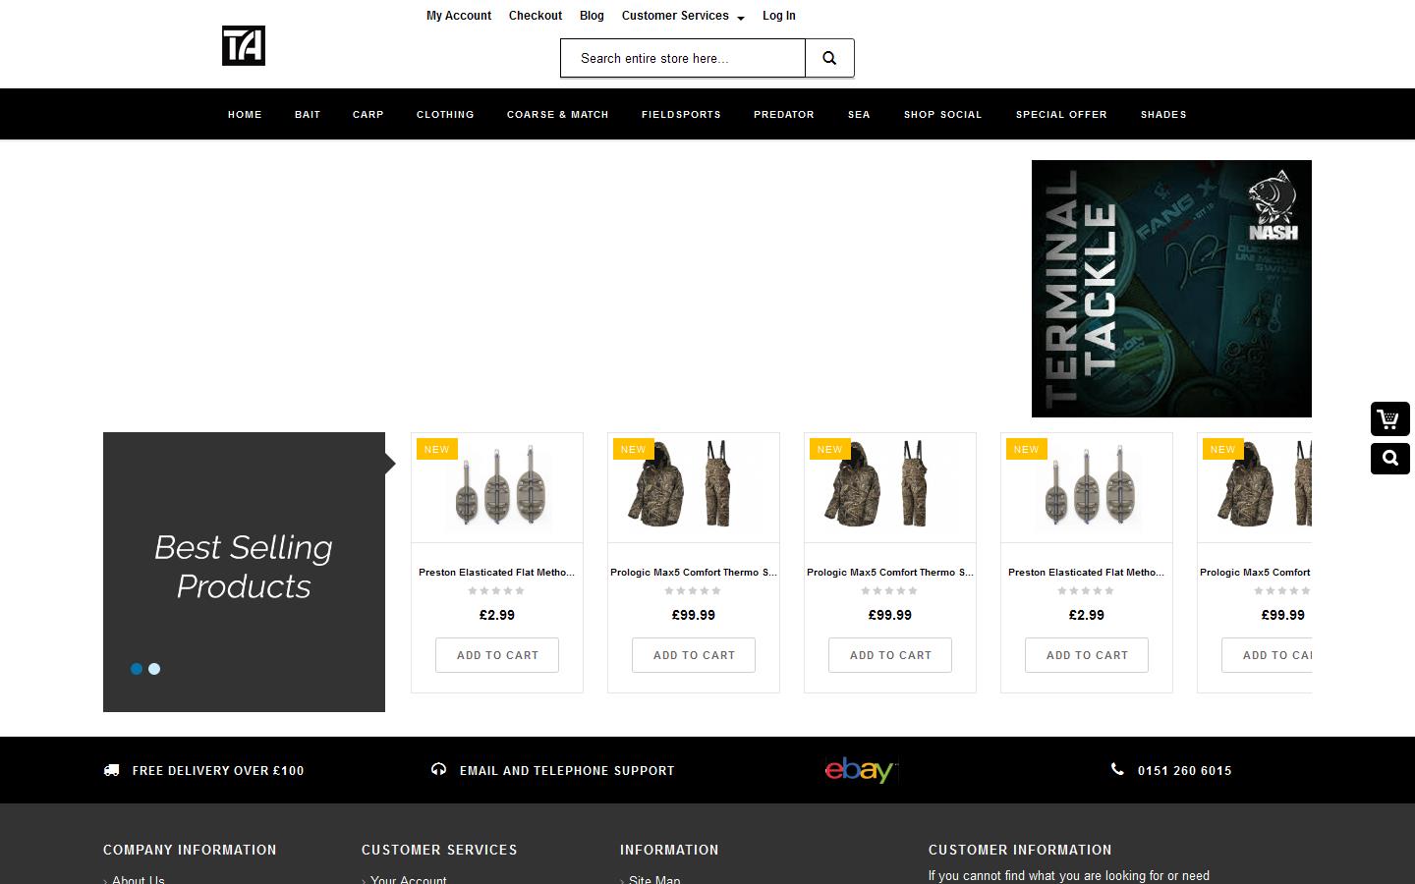
Task: Click the telephone handset icon
Action: [x=1117, y=769]
